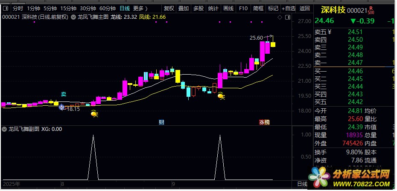Open 统计 statistics tool

(213, 9)
